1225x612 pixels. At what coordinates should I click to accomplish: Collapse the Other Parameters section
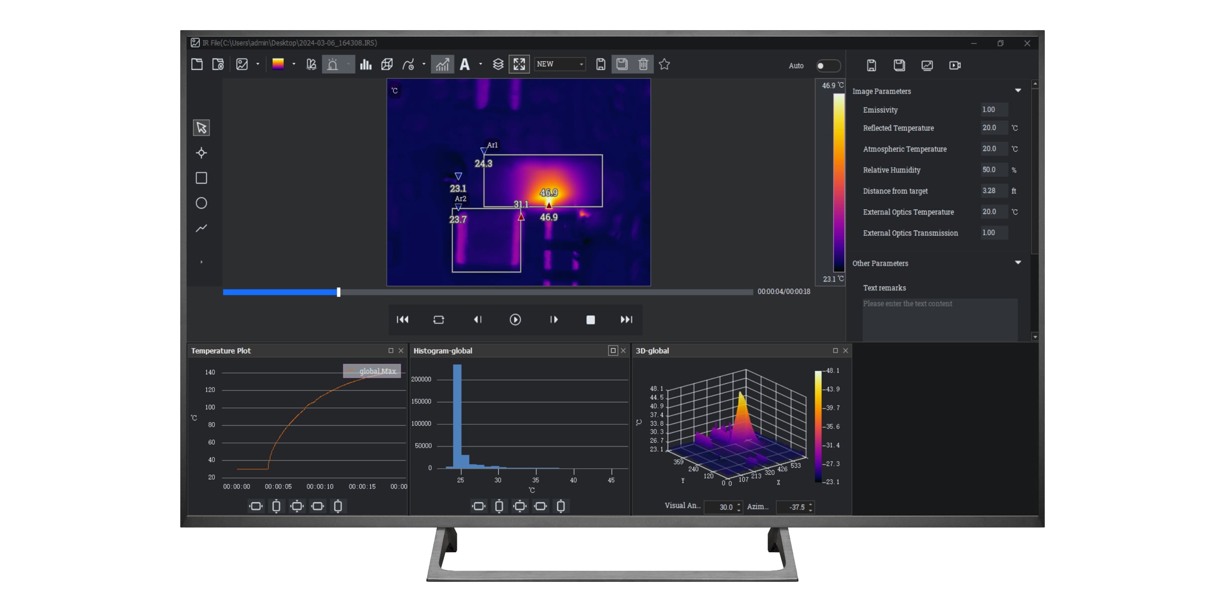point(1018,263)
